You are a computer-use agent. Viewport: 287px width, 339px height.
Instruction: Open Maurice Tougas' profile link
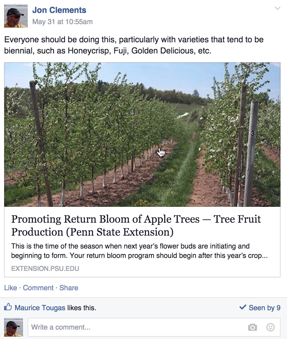(40, 308)
